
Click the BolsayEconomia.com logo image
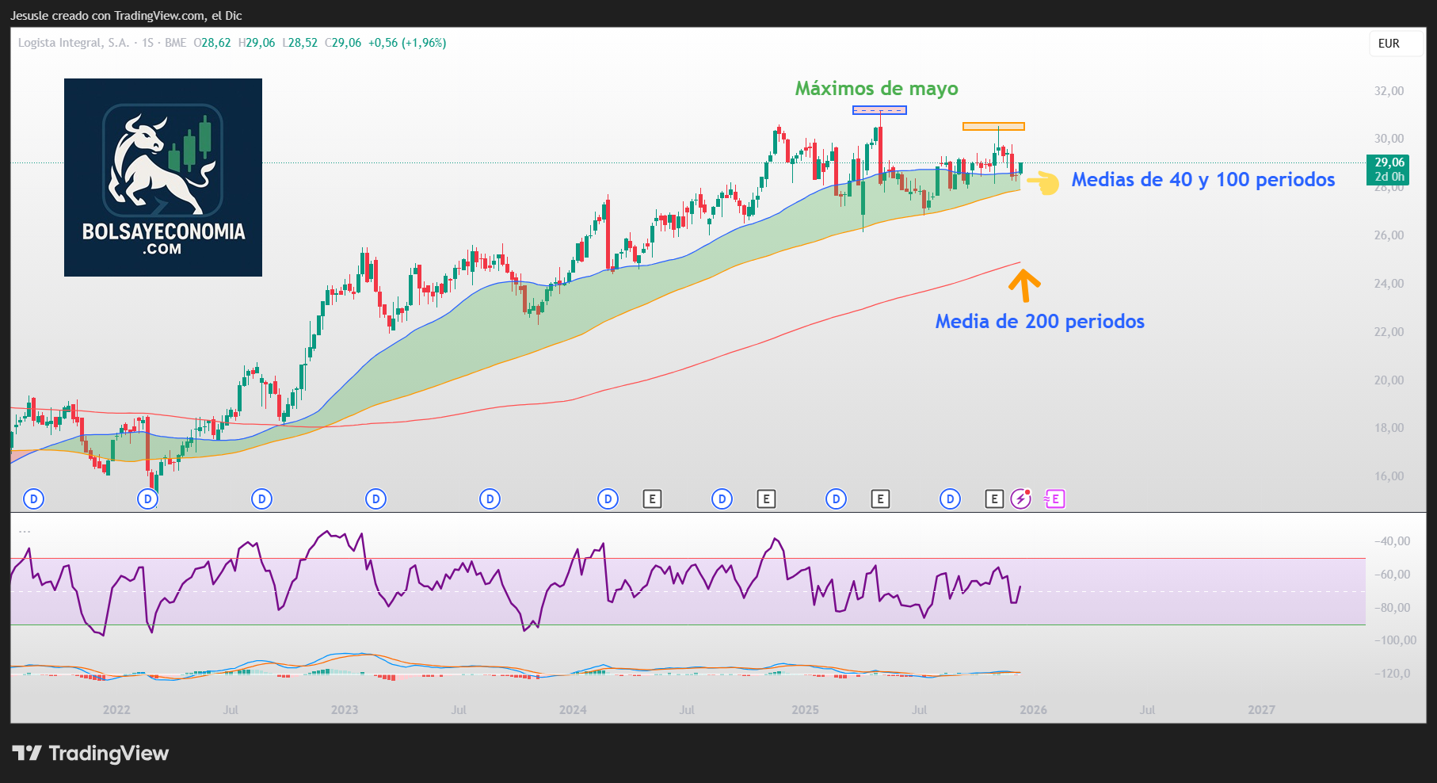(163, 178)
